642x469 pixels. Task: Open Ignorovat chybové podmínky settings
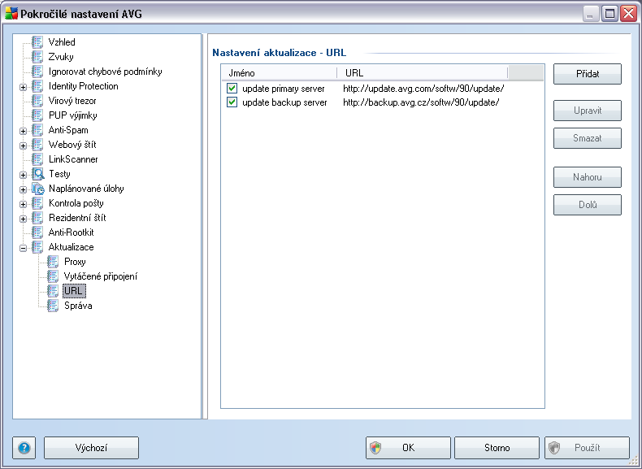click(x=105, y=72)
